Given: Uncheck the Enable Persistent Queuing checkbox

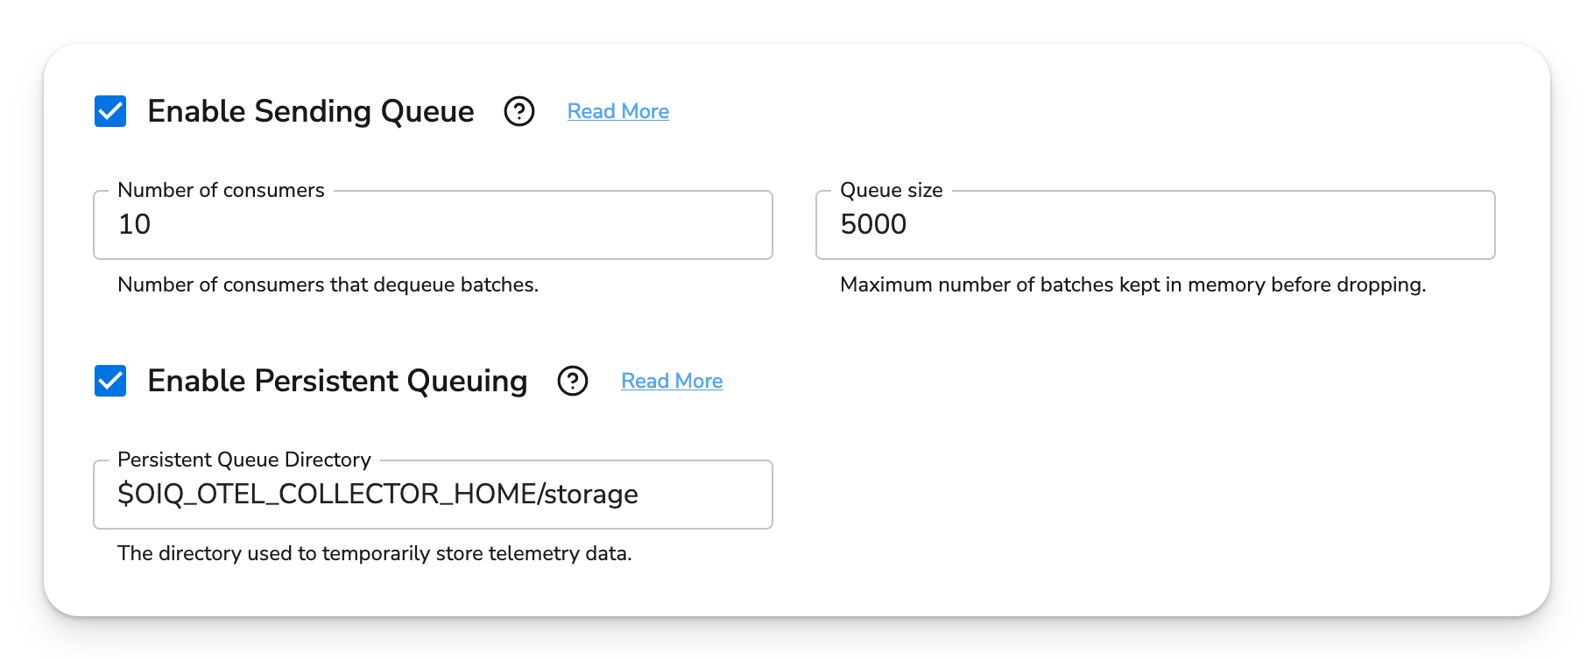Looking at the screenshot, I should tap(110, 381).
